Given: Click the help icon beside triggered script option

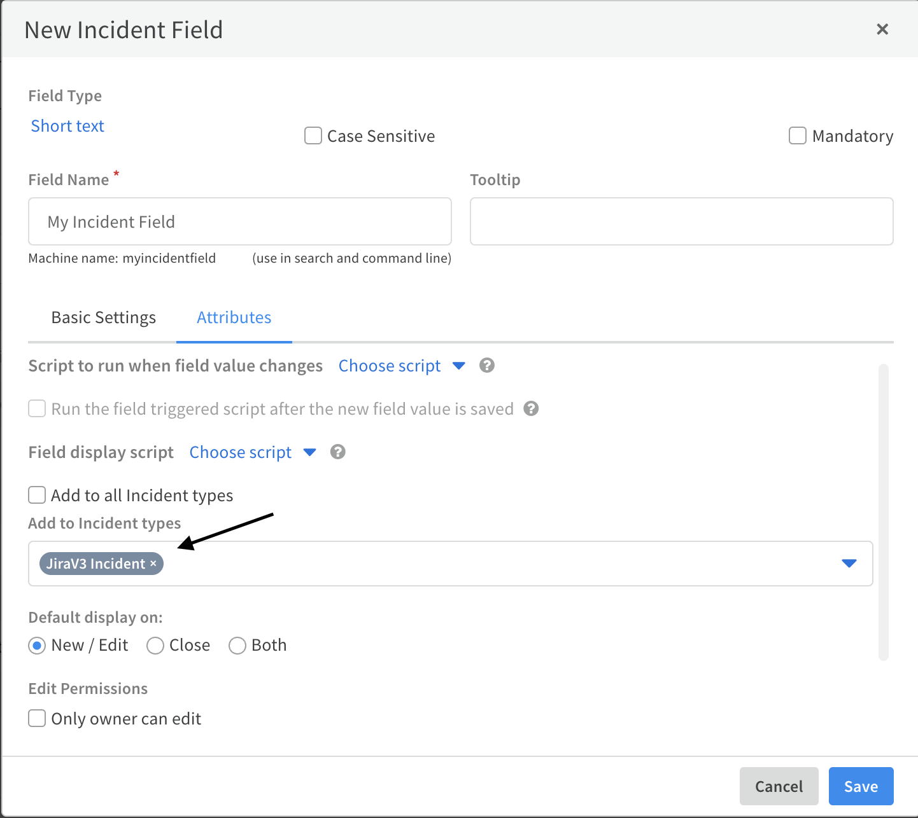Looking at the screenshot, I should pyautogui.click(x=532, y=408).
